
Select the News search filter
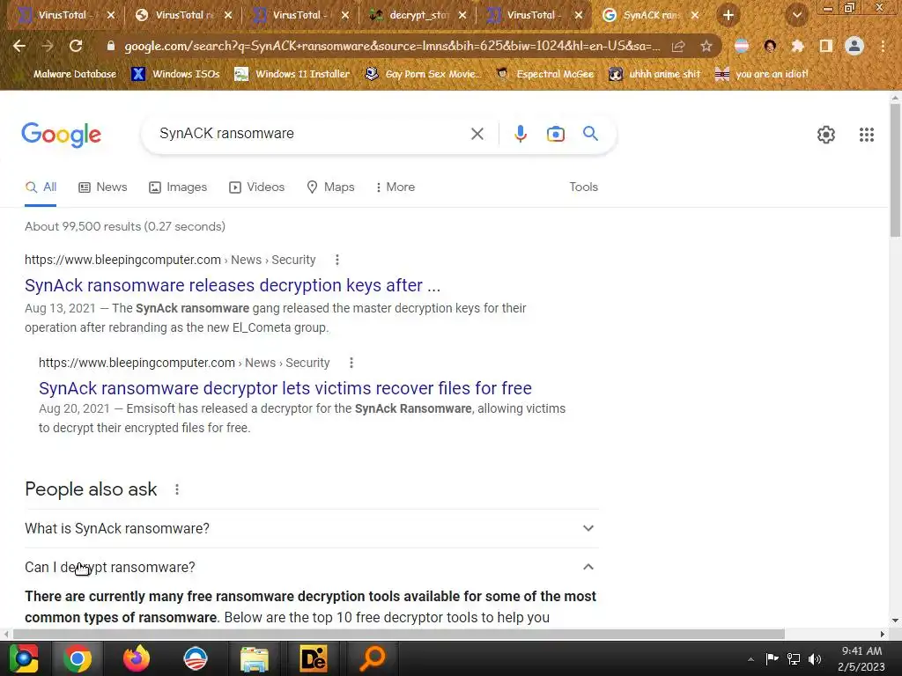(x=103, y=187)
